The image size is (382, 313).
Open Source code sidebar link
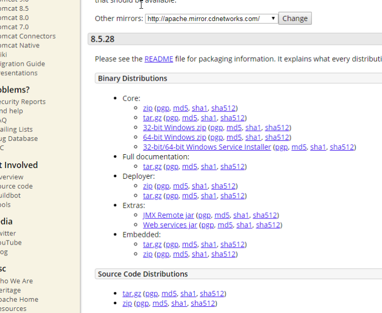click(16, 187)
